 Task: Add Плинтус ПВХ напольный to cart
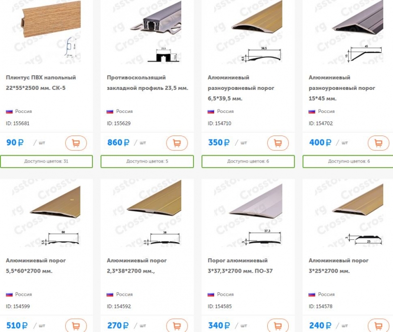point(76,143)
